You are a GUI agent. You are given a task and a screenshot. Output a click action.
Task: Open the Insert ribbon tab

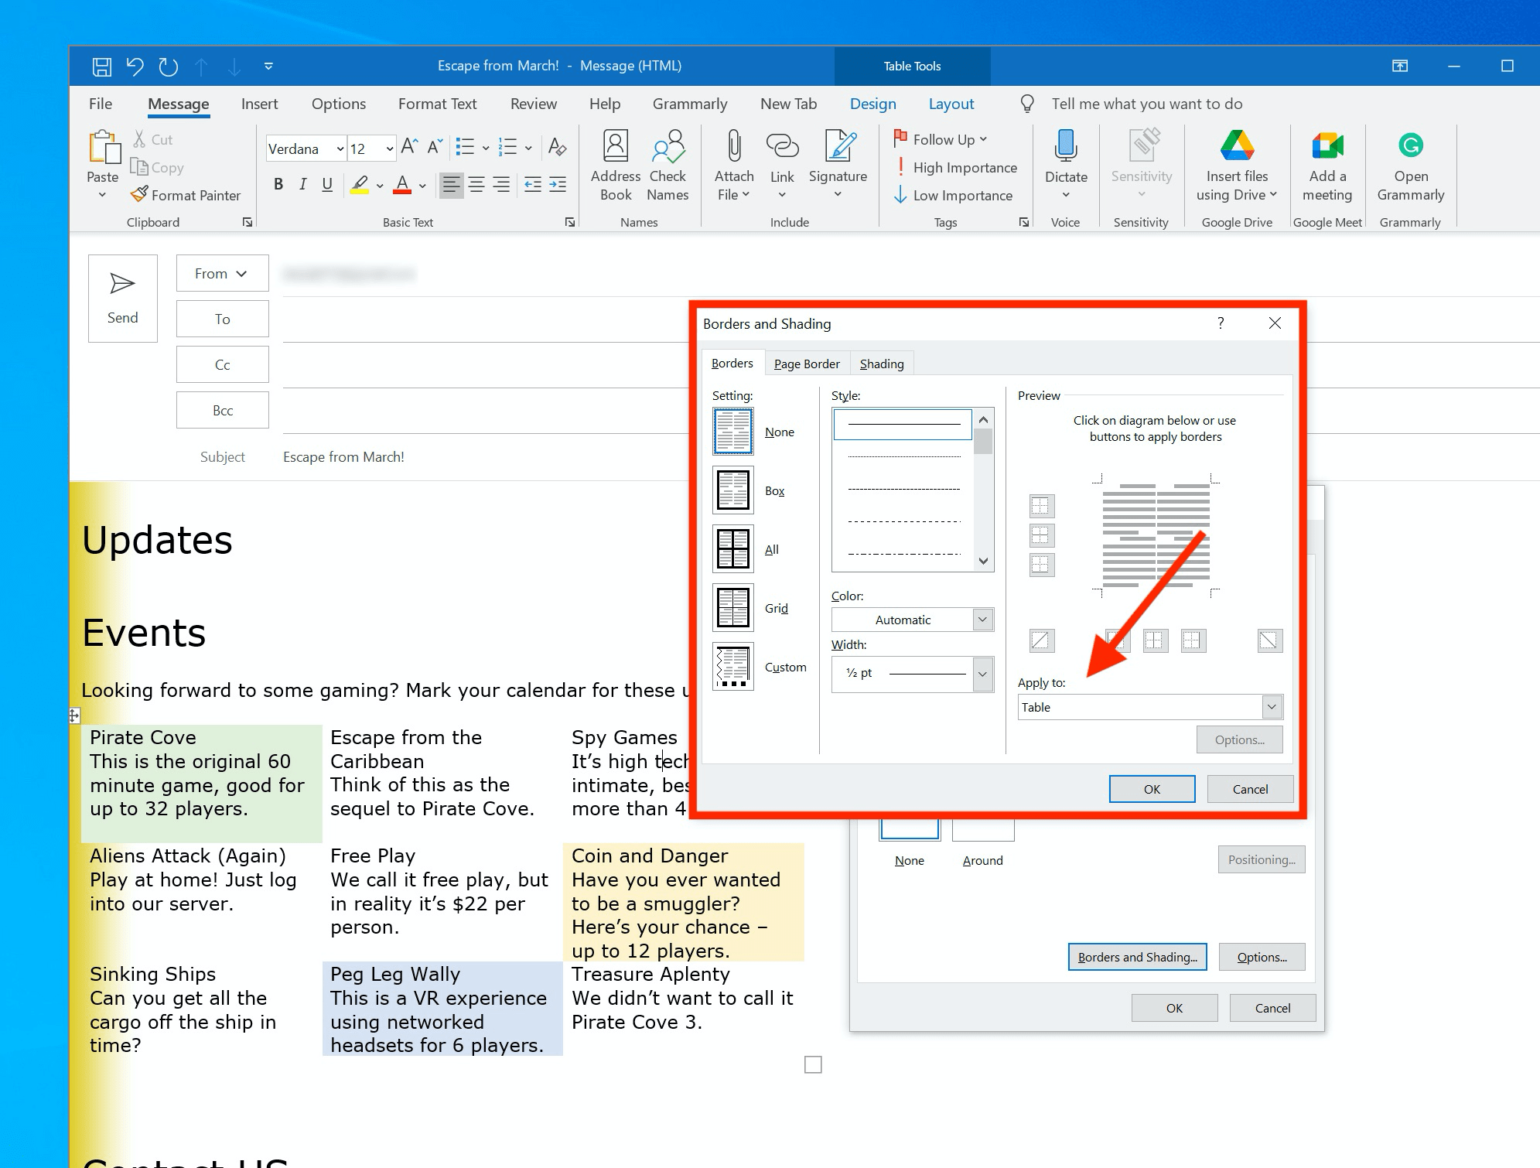point(259,104)
